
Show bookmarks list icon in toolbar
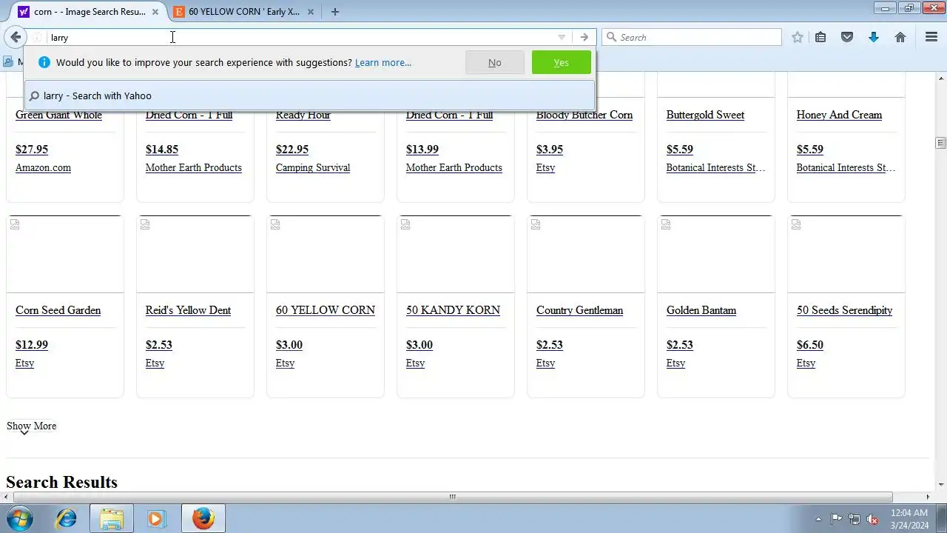[820, 37]
